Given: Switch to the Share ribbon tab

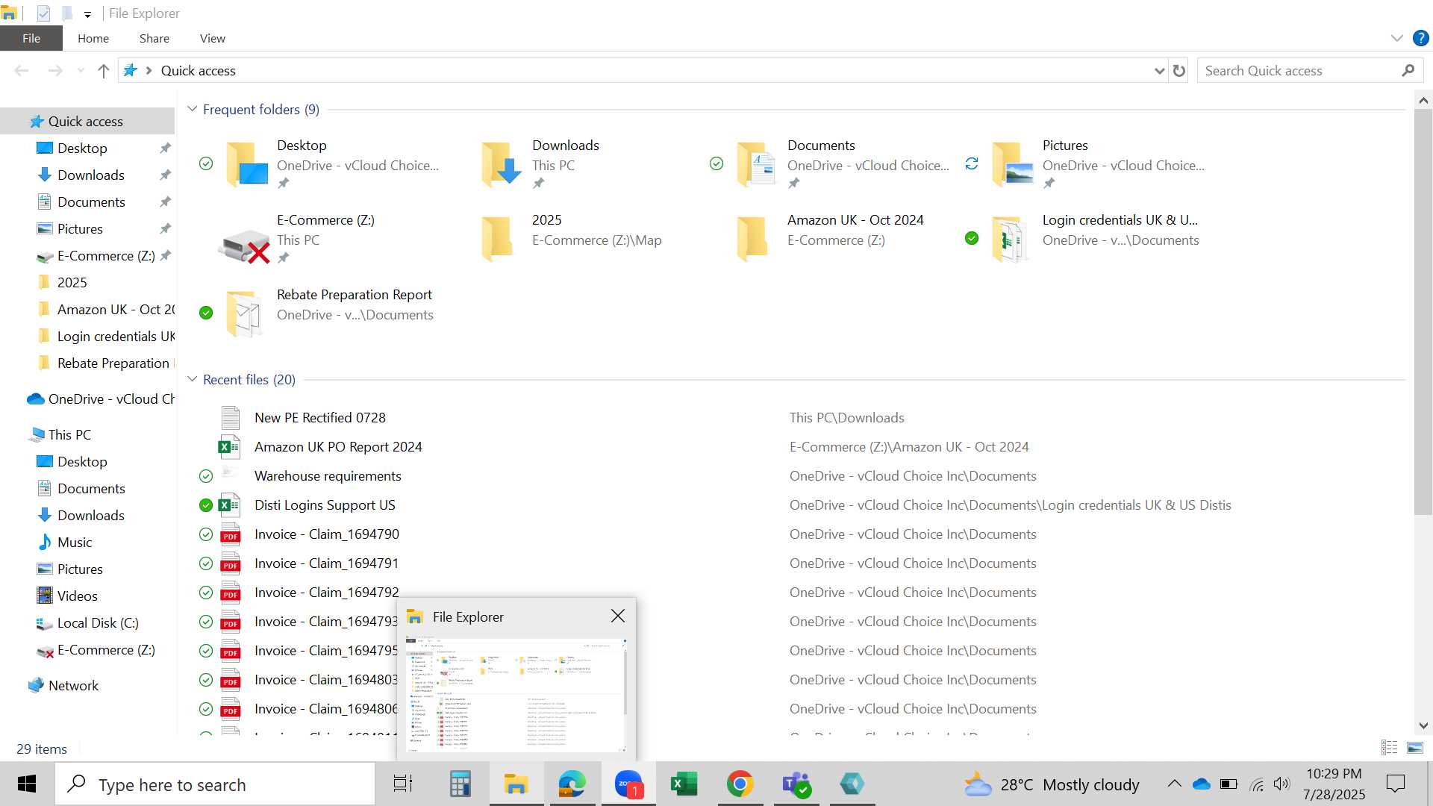Looking at the screenshot, I should 154,38.
